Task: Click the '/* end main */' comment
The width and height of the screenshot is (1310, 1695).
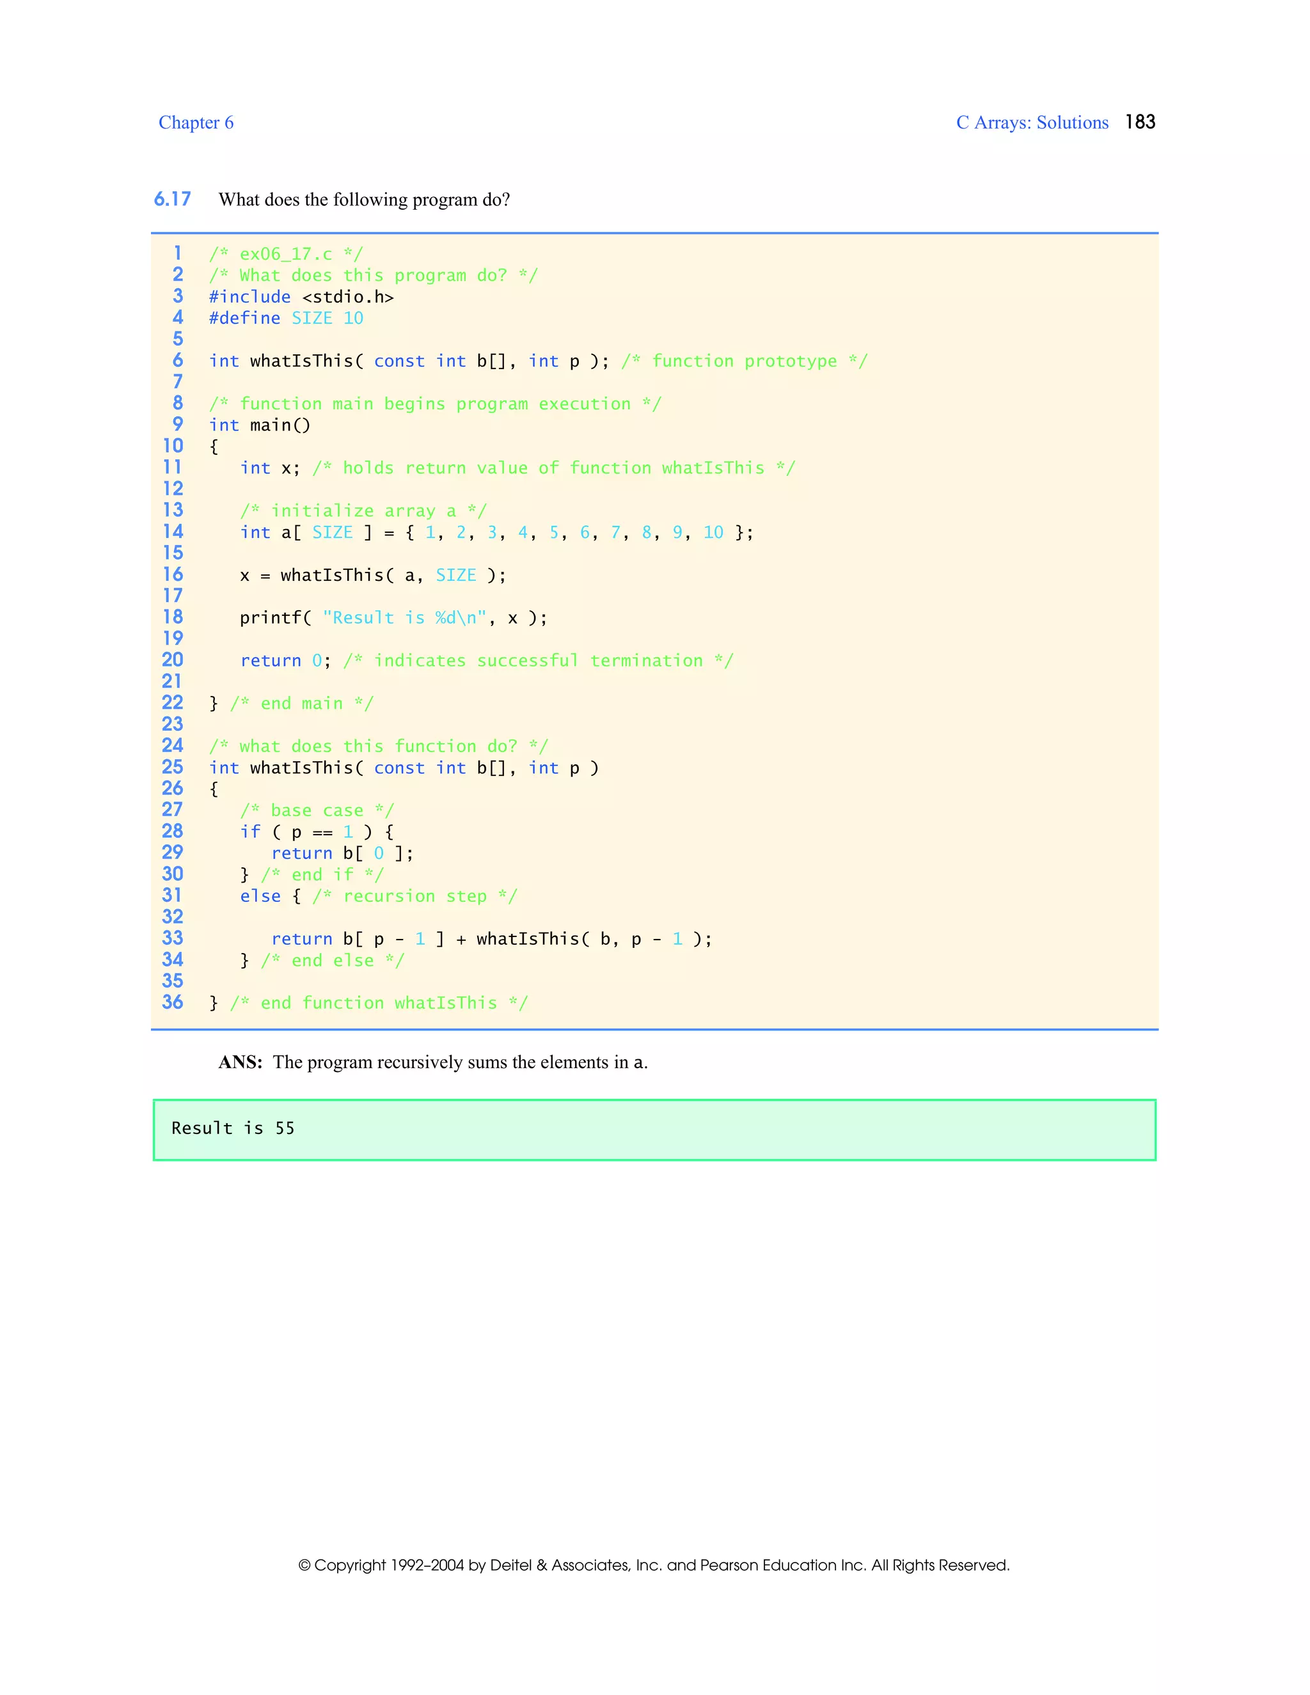Action: tap(302, 703)
